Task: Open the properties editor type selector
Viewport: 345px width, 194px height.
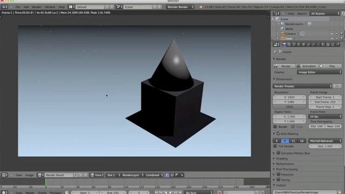Action: (x=276, y=45)
